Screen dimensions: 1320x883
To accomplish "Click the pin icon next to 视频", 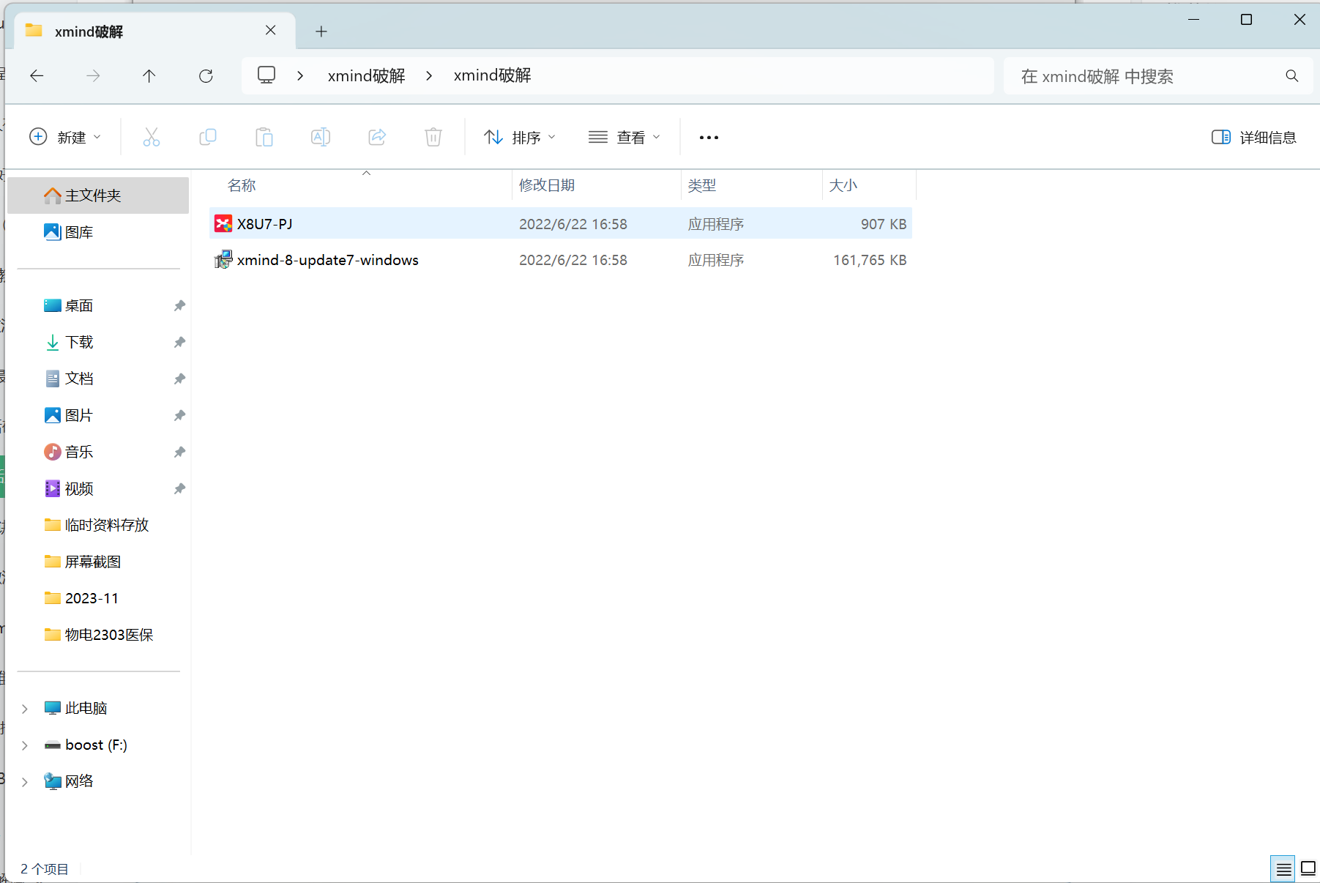I will 179,488.
